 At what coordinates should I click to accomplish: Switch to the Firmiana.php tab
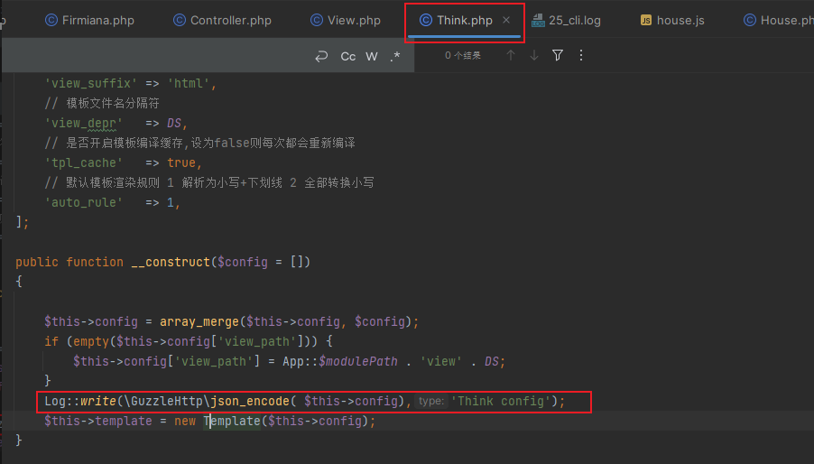tap(89, 20)
